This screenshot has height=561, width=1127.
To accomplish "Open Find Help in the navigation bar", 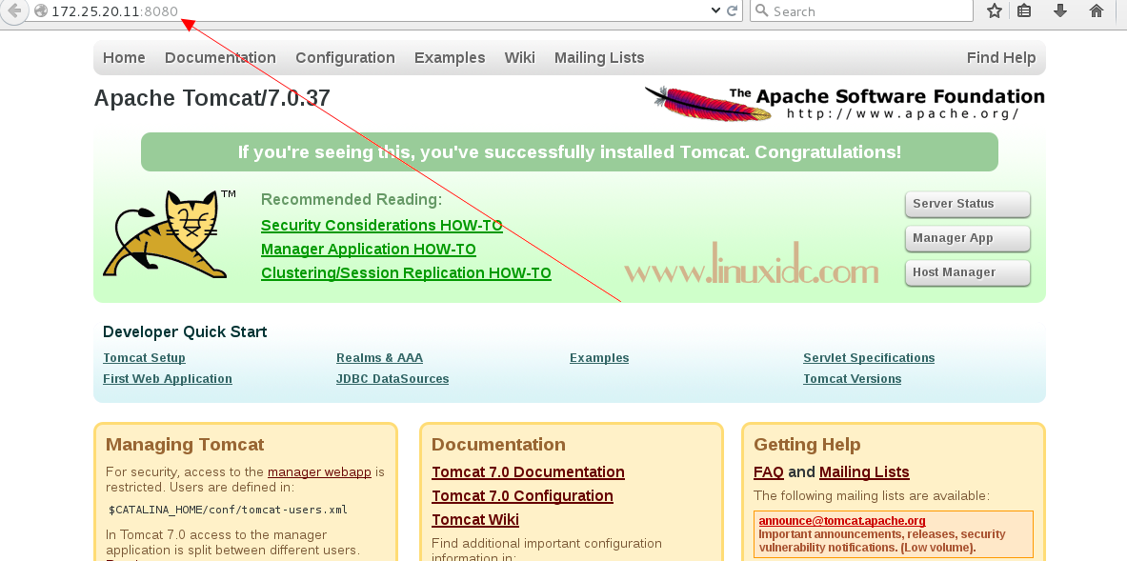I will coord(1001,57).
